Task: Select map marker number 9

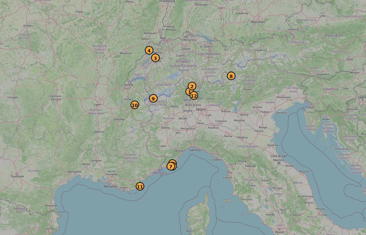Action: 153,98
